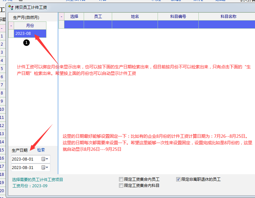The width and height of the screenshot is (255, 198).
Task: Click the numbered marker 1 badge
Action: tap(27, 42)
